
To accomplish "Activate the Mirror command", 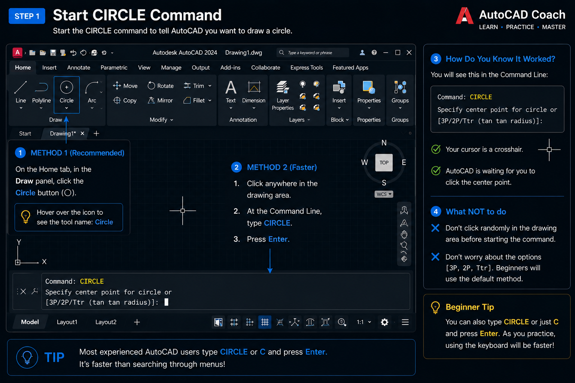I will click(161, 100).
